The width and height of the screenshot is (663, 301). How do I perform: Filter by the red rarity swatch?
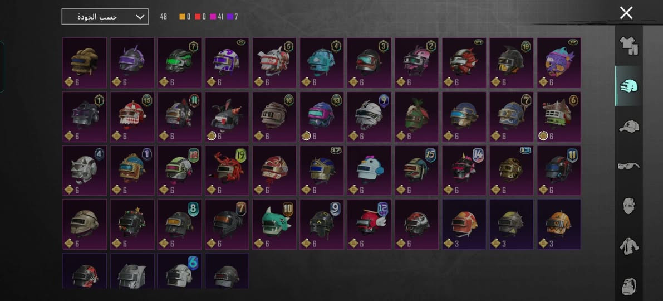198,17
